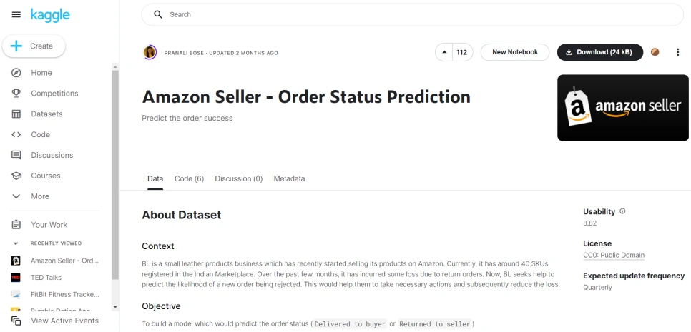Screen dimensions: 691x332
Task: Open the Metadata tab
Action: coord(289,178)
